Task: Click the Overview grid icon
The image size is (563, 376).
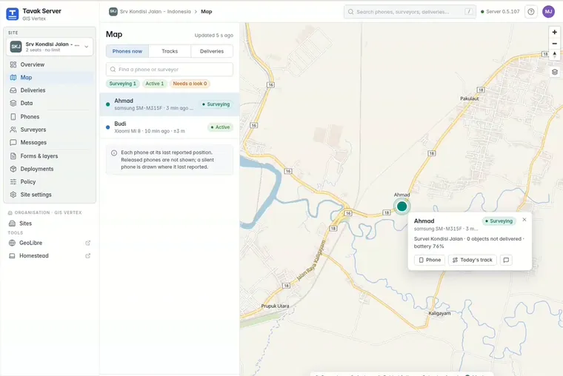Action: [13, 64]
